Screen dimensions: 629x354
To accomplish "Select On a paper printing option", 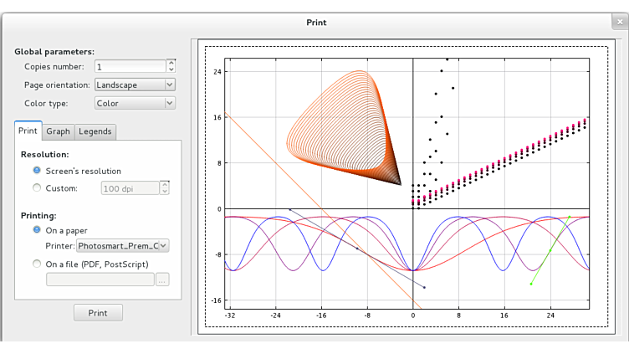I will 36,230.
